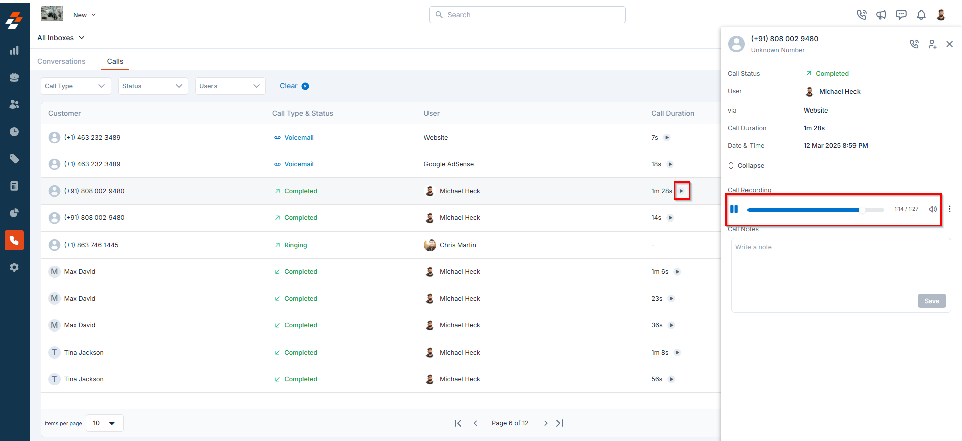
Task: Select the orange phone calls sidebar icon
Action: pyautogui.click(x=14, y=240)
